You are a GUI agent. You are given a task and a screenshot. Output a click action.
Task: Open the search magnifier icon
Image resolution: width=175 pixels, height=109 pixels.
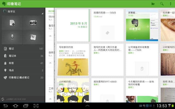[x=162, y=4]
